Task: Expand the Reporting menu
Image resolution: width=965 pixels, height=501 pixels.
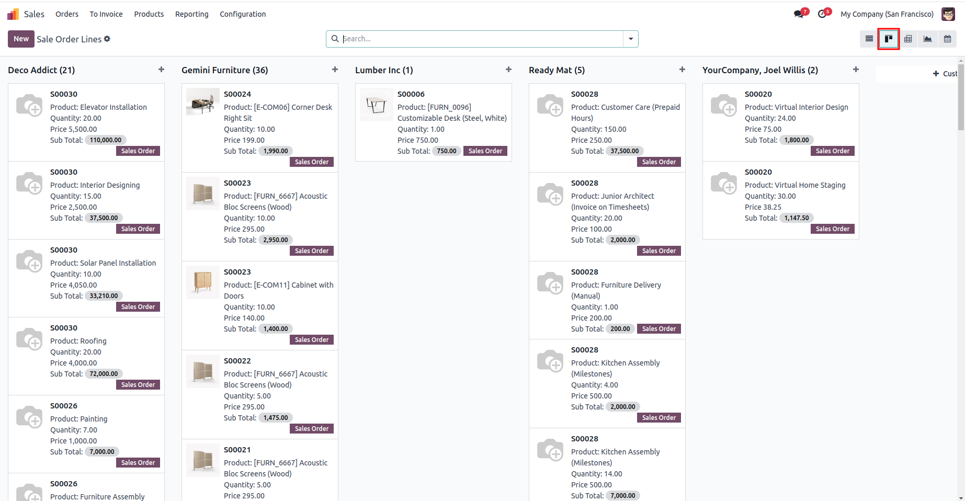Action: 191,14
